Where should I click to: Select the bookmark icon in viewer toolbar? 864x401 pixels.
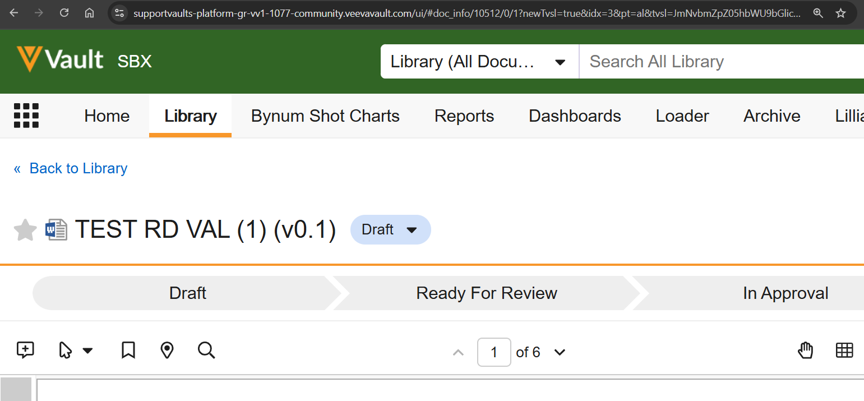[128, 351]
